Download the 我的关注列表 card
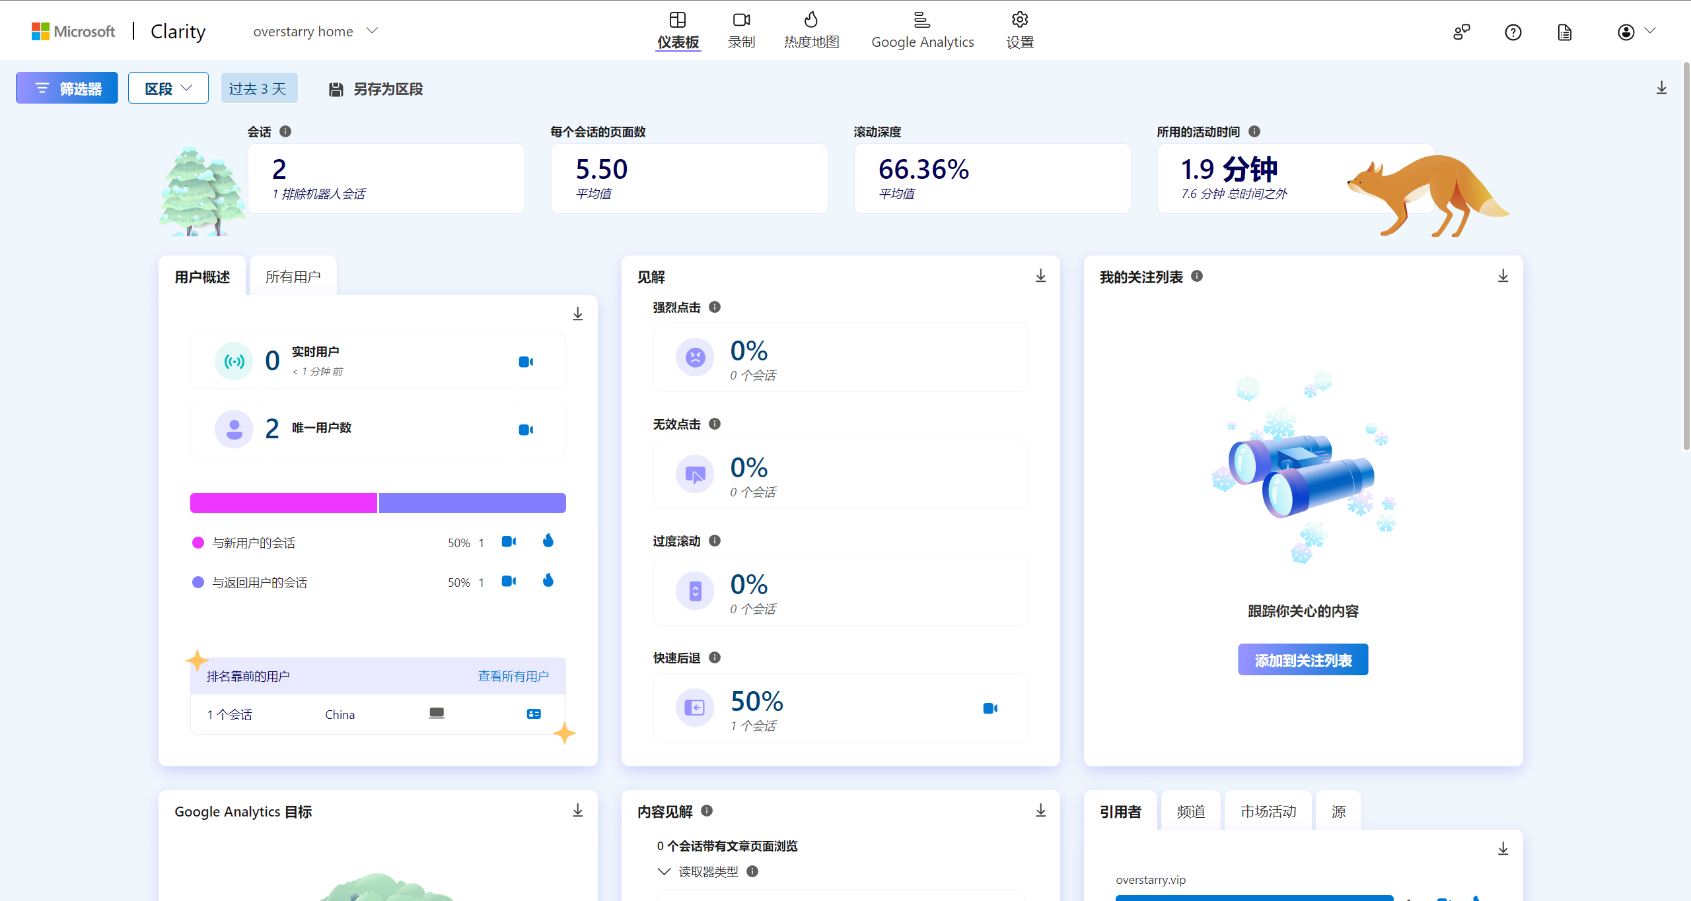This screenshot has width=1691, height=901. pos(1503,276)
